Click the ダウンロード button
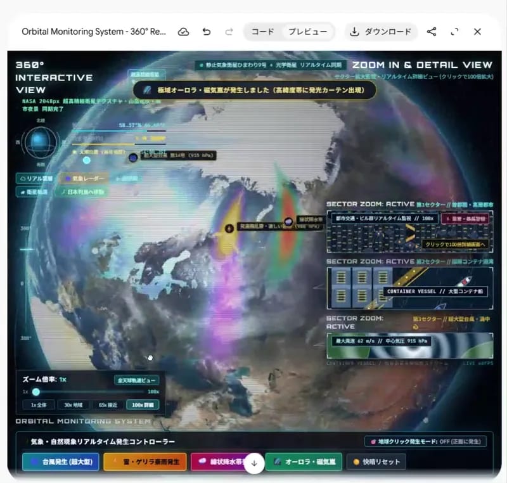The image size is (507, 483). [381, 32]
